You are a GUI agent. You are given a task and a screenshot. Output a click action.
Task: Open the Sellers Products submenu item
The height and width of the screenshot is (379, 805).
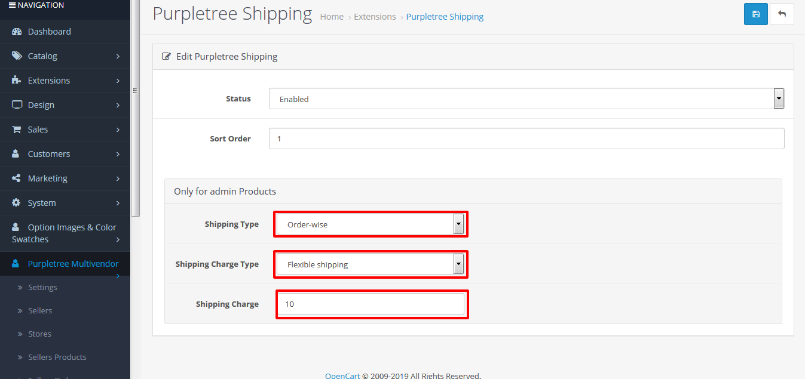[57, 358]
